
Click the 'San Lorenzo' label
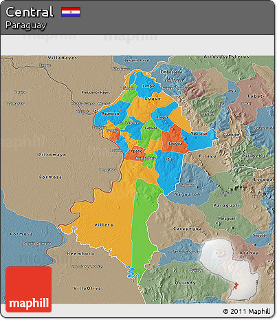point(129,122)
